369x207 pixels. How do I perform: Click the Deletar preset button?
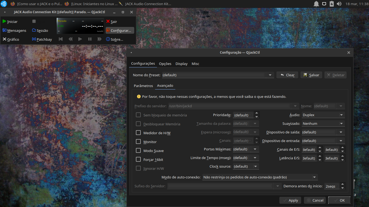(336, 75)
